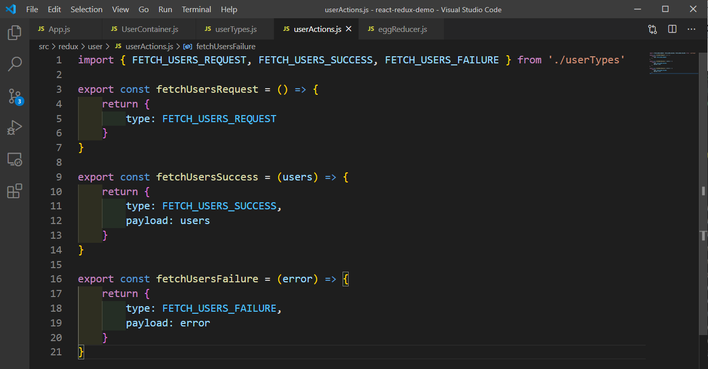Click the highlighted closing brace on line 21
Image resolution: width=708 pixels, height=369 pixels.
pos(81,352)
